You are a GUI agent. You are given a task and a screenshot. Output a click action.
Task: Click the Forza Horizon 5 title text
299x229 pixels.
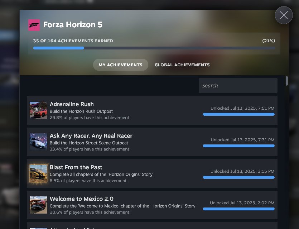pyautogui.click(x=73, y=25)
